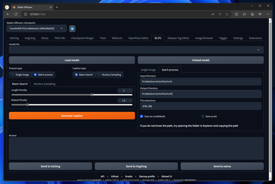Image resolution: width=275 pixels, height=184 pixels.
Task: Open the Gradio footer link
Action: pos(129,176)
